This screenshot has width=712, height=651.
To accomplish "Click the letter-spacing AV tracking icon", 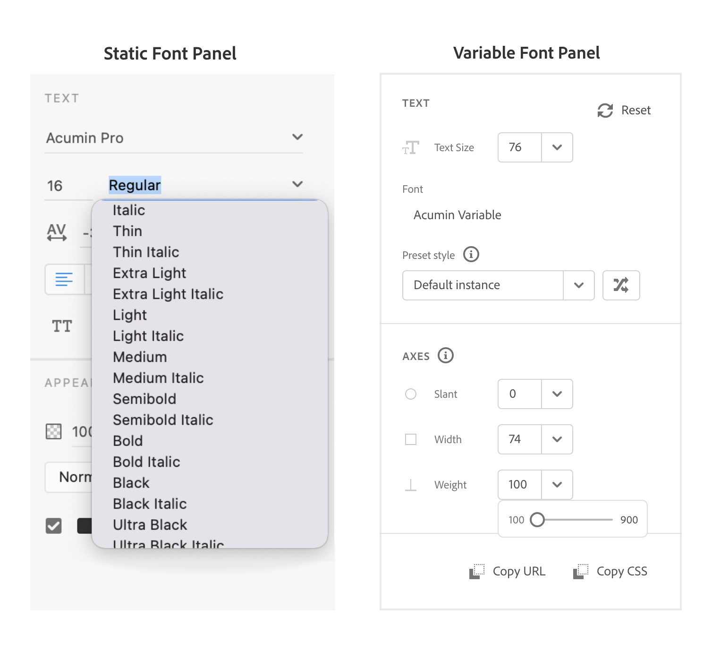I will [x=56, y=232].
